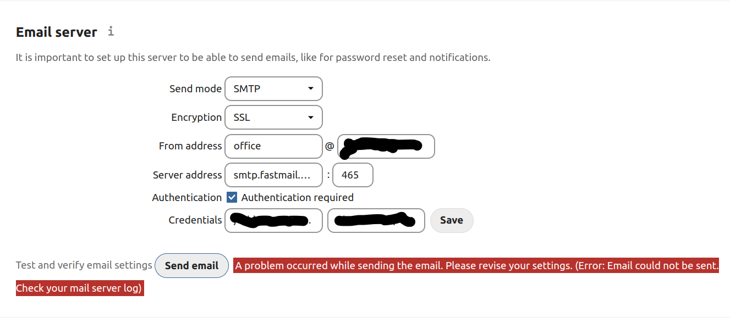Click the "Send mode" label

[195, 88]
